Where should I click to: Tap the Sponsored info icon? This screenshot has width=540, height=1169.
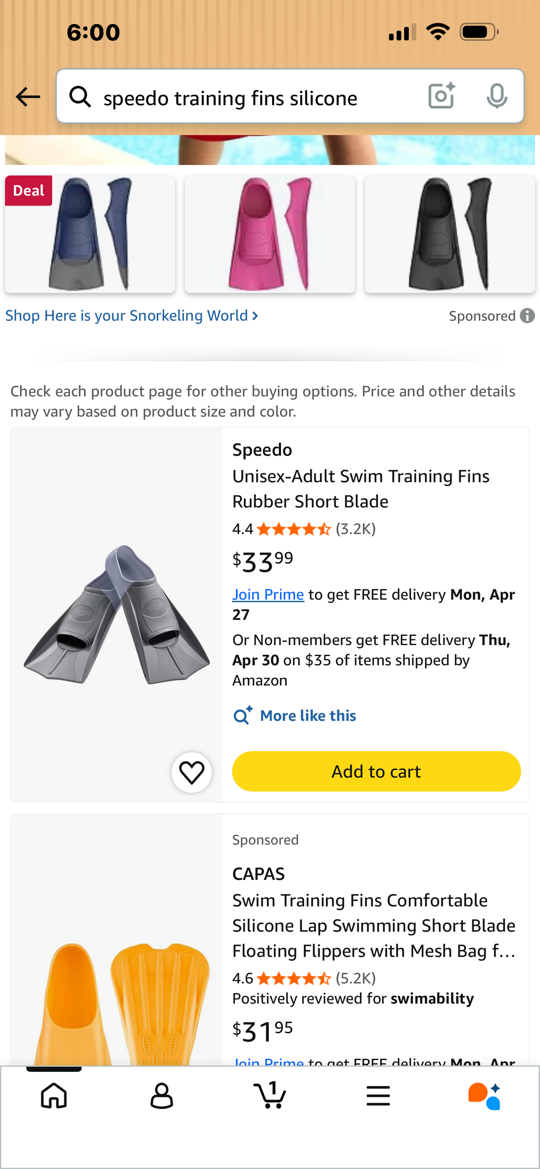click(527, 315)
